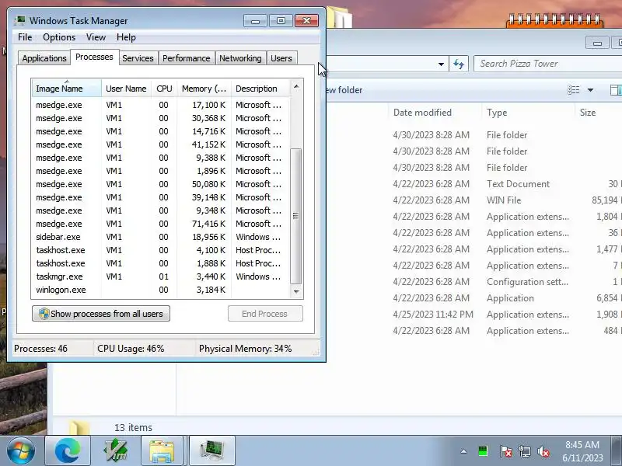Viewport: 622px width, 466px height.
Task: Click the End Process button
Action: tap(265, 314)
